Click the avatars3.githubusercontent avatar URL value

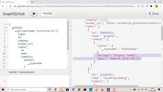(133, 23)
